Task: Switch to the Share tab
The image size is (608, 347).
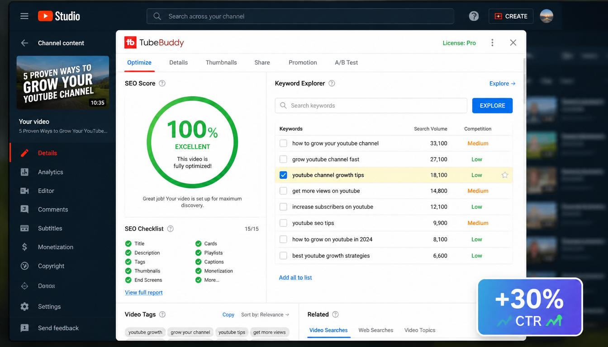Action: [262, 62]
